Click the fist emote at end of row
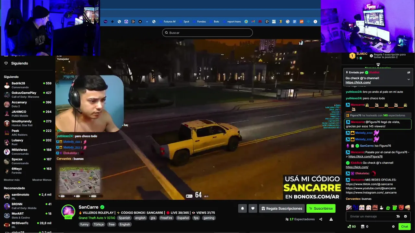Viewport: 415px width, 233px height. [408, 208]
